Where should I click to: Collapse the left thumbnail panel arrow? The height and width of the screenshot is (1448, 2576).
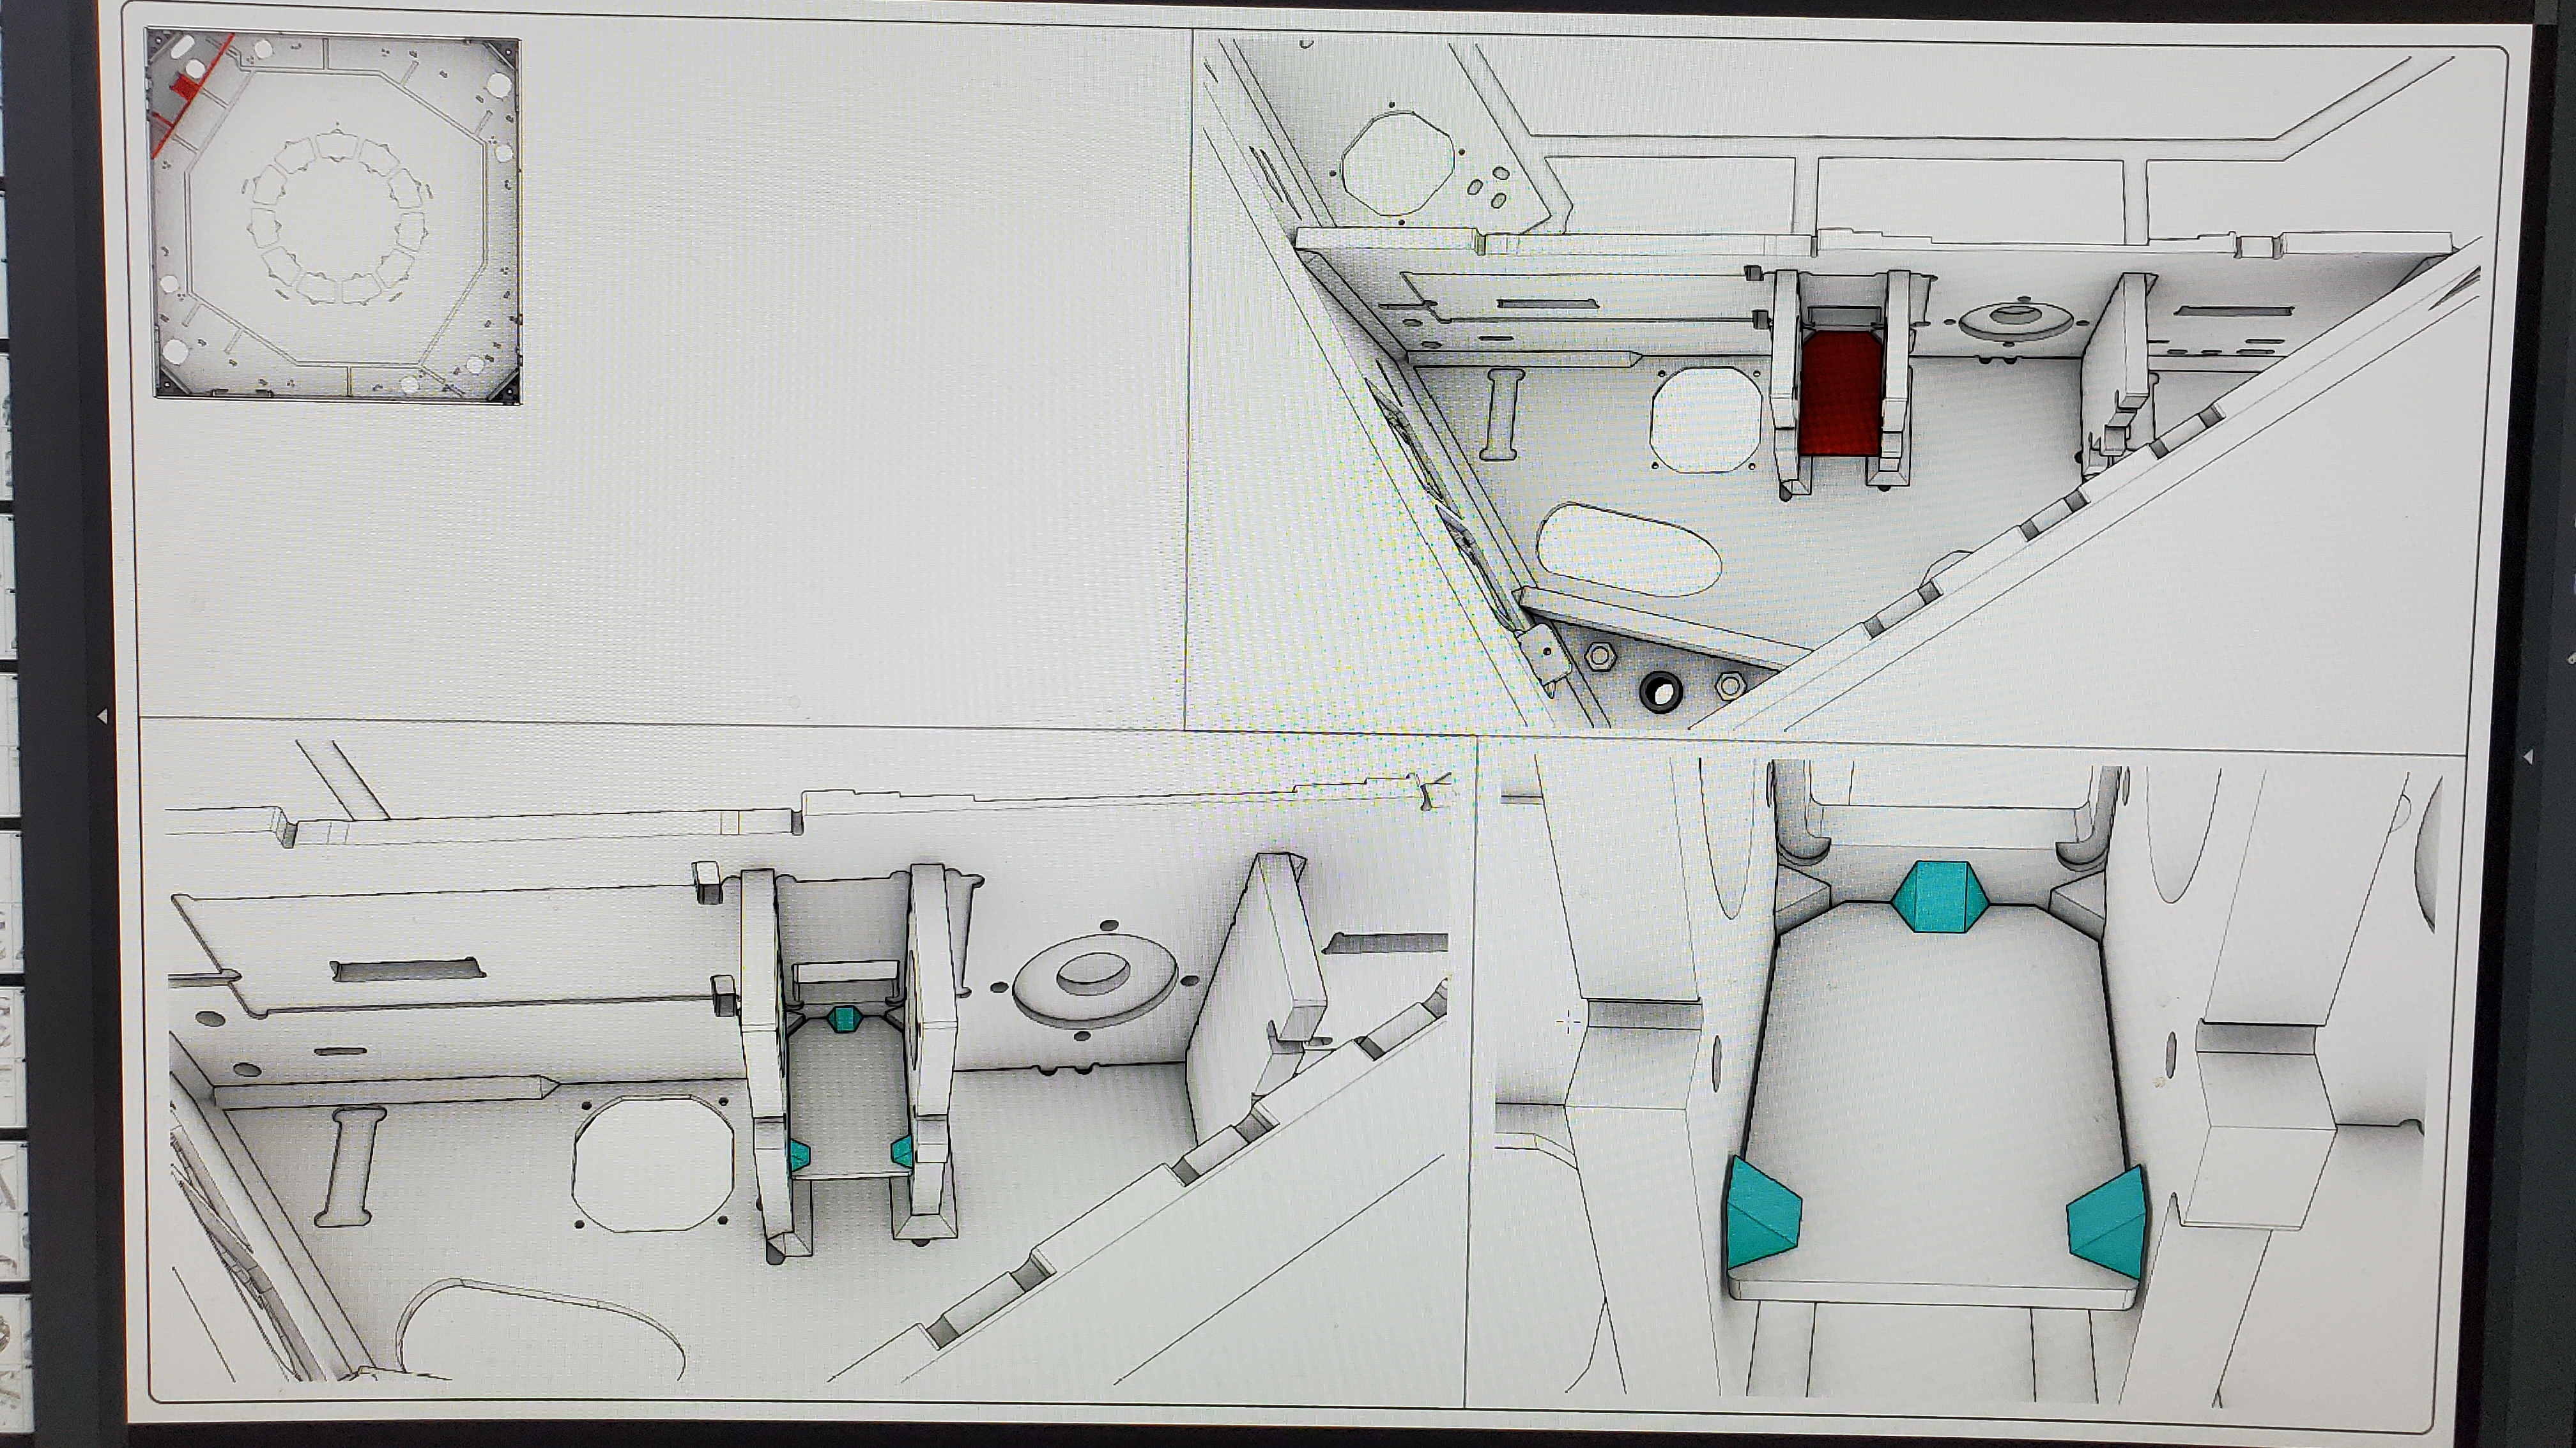point(102,716)
